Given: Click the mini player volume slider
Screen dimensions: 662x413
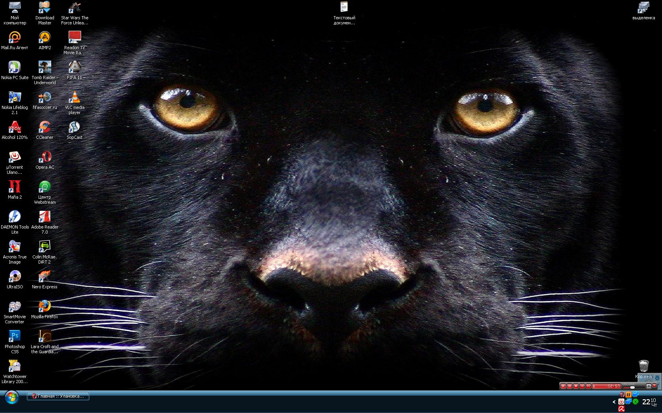Looking at the screenshot, I should tap(632, 387).
